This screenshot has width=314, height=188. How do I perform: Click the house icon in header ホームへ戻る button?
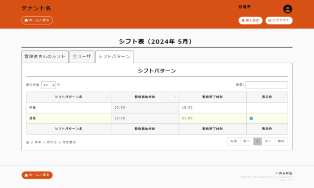coord(26,20)
